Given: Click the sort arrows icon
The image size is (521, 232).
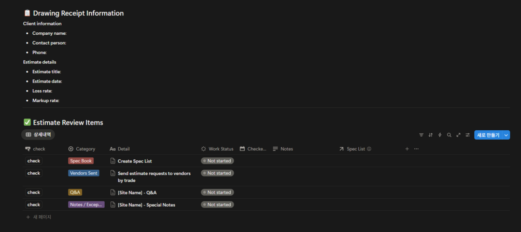Looking at the screenshot, I should [x=431, y=135].
